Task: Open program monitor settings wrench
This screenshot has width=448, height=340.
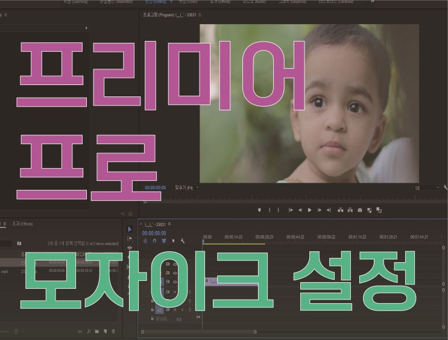Action: click(x=446, y=187)
